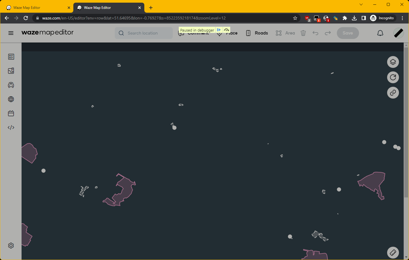Open the code Scripts icon in sidebar
This screenshot has height=260, width=409.
pyautogui.click(x=11, y=127)
